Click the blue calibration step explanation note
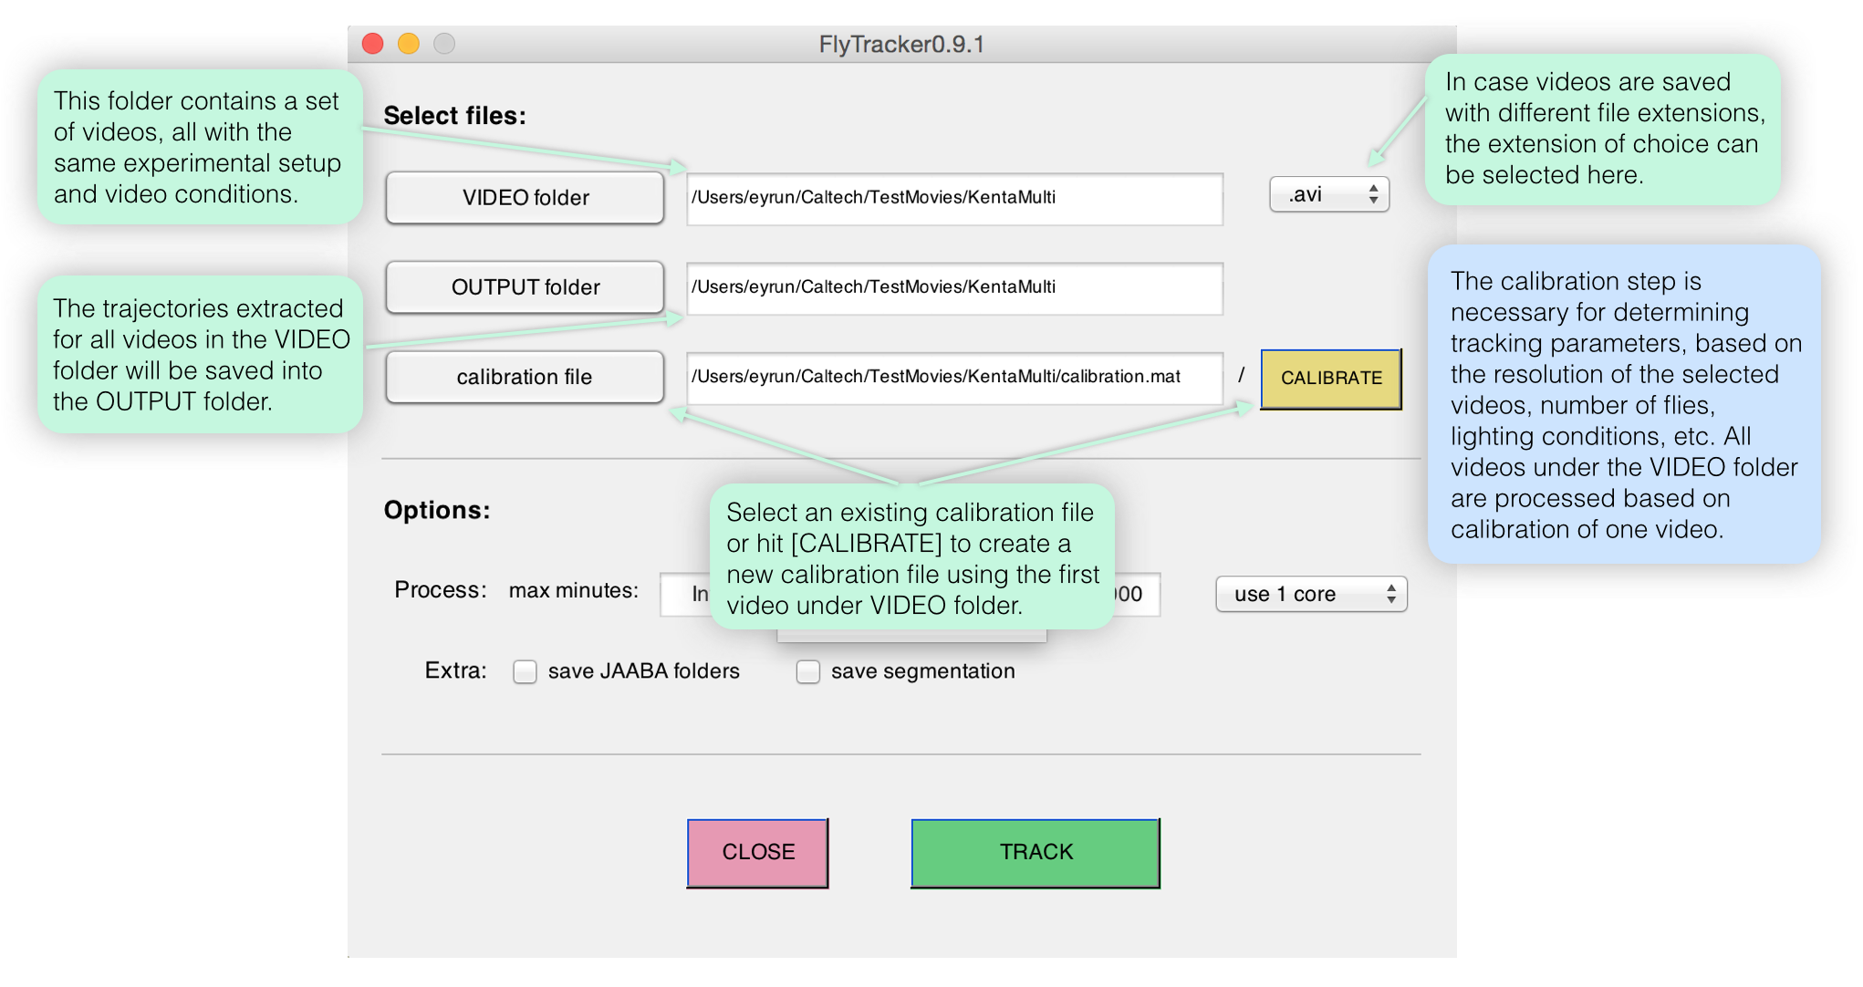1863x987 pixels. (1623, 404)
